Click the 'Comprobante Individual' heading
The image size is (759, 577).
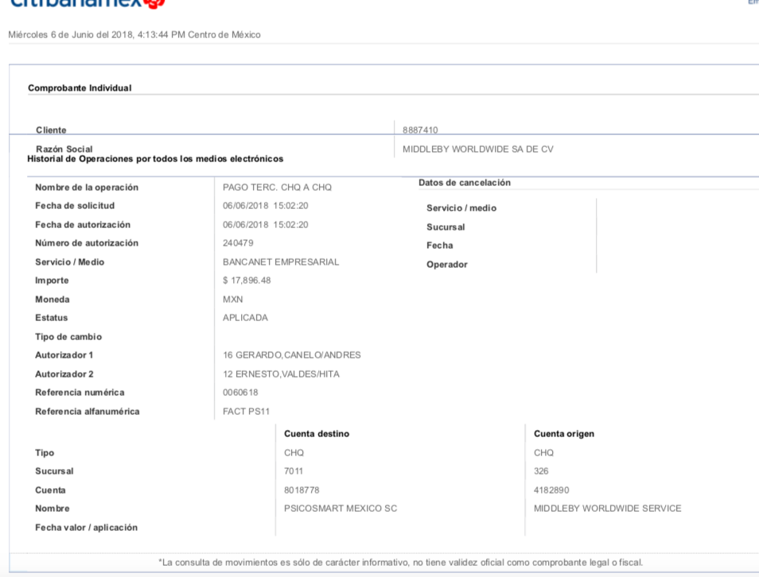[x=80, y=88]
